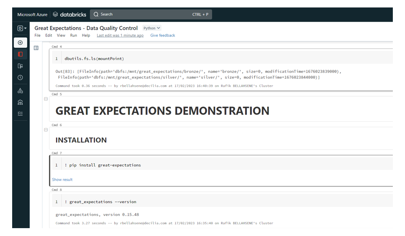Viewport: 405px width, 236px height.
Task: Open the Compute cluster icon in sidebar
Action: click(20, 102)
